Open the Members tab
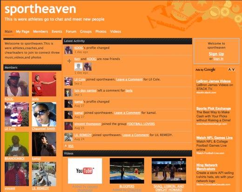 (40, 32)
